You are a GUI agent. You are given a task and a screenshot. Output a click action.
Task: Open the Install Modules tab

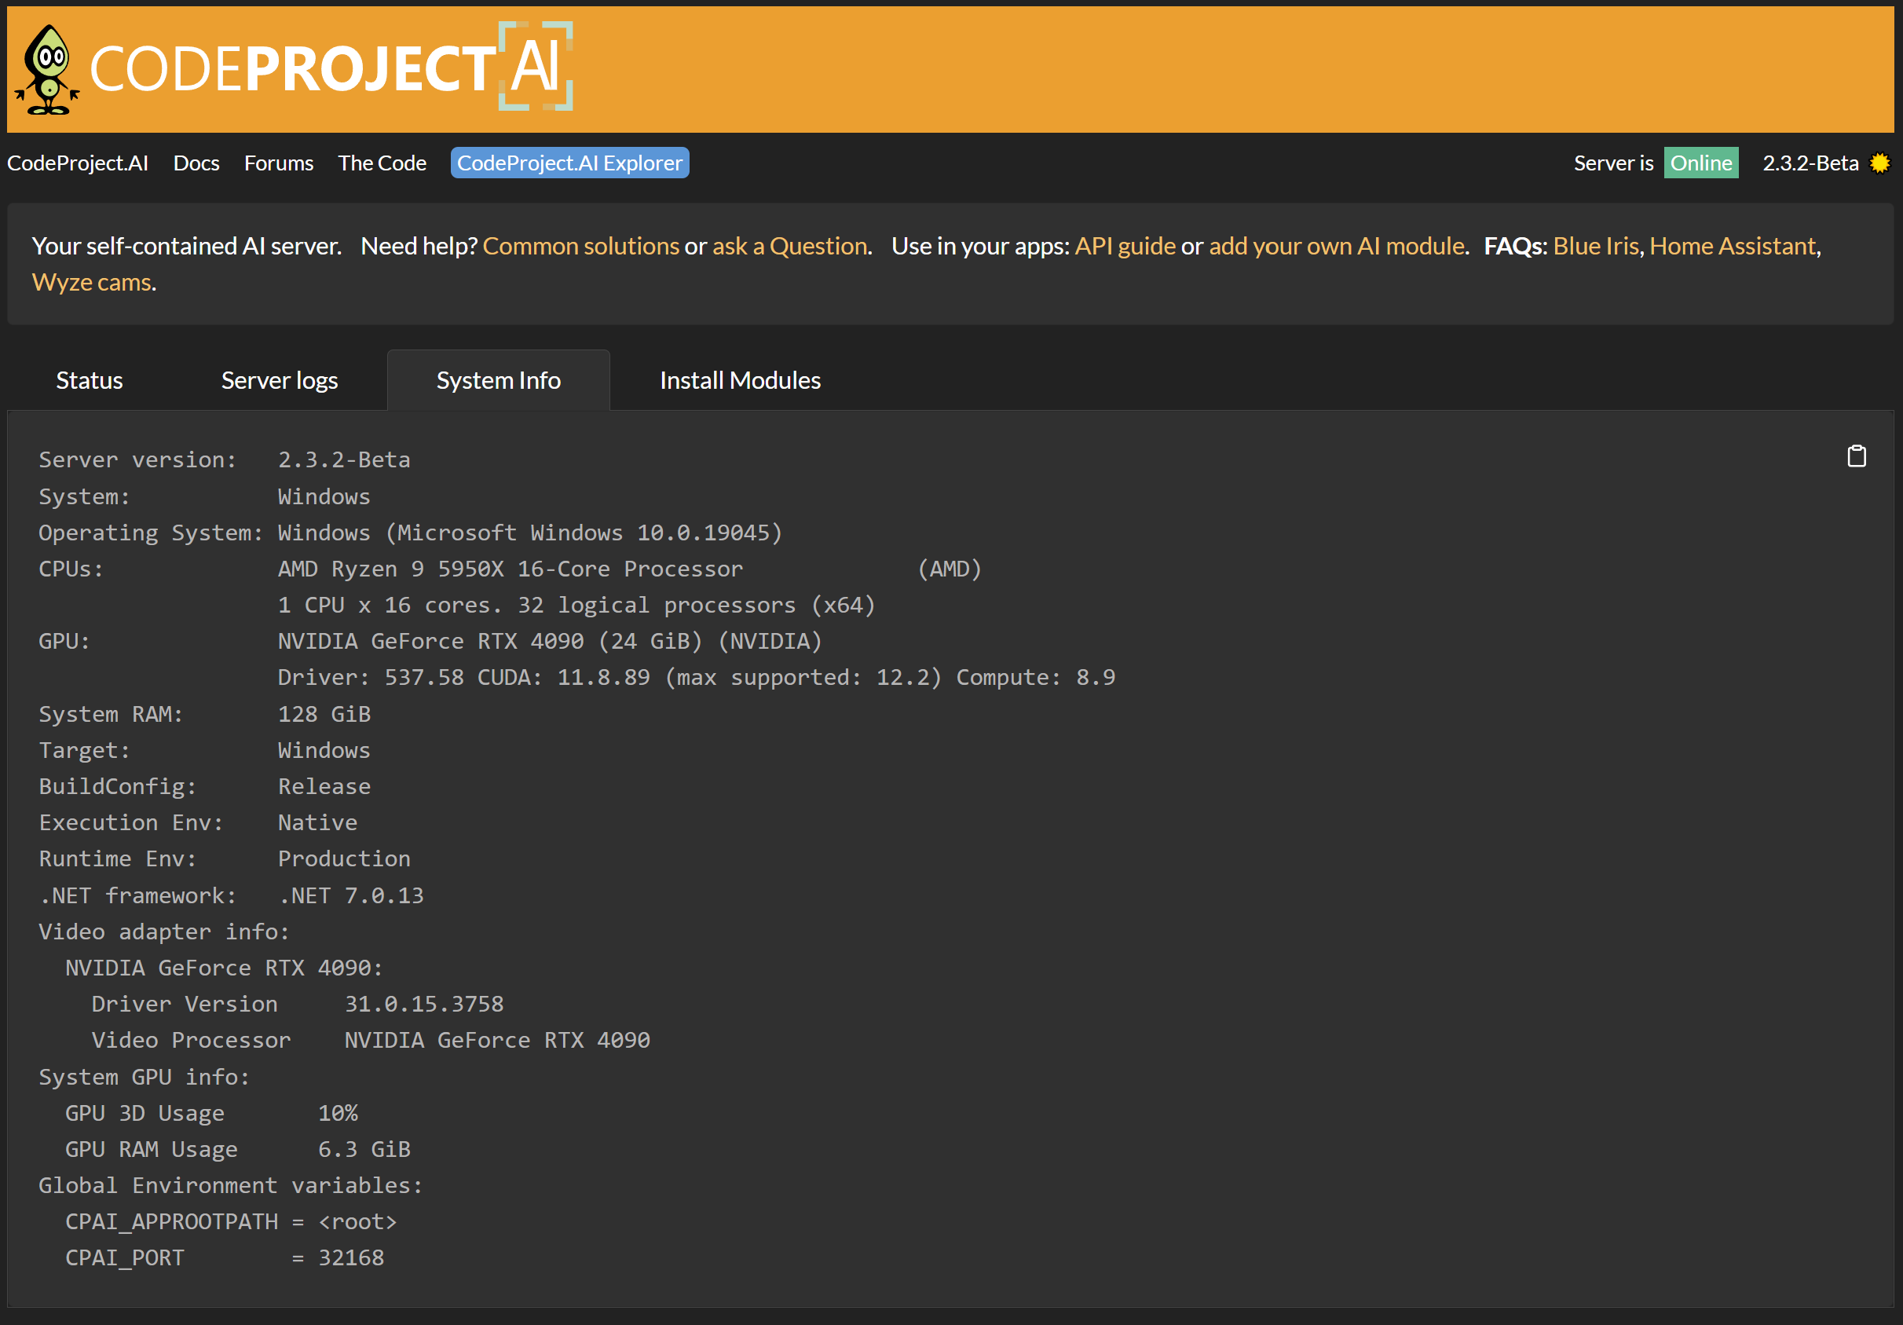(740, 380)
